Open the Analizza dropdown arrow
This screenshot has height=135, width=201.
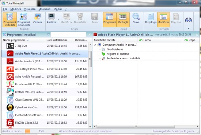58,19
